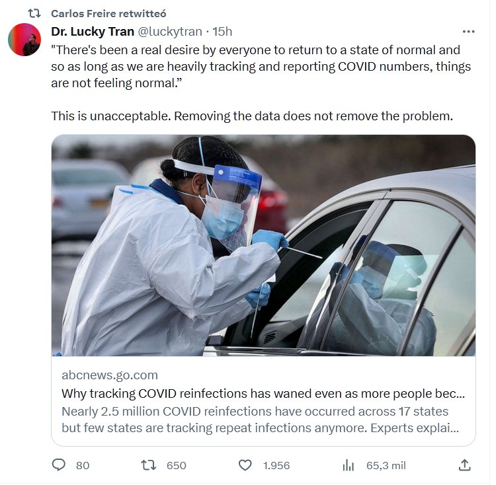The height and width of the screenshot is (485, 496).
Task: Open the reply icon on the tweet
Action: (59, 465)
